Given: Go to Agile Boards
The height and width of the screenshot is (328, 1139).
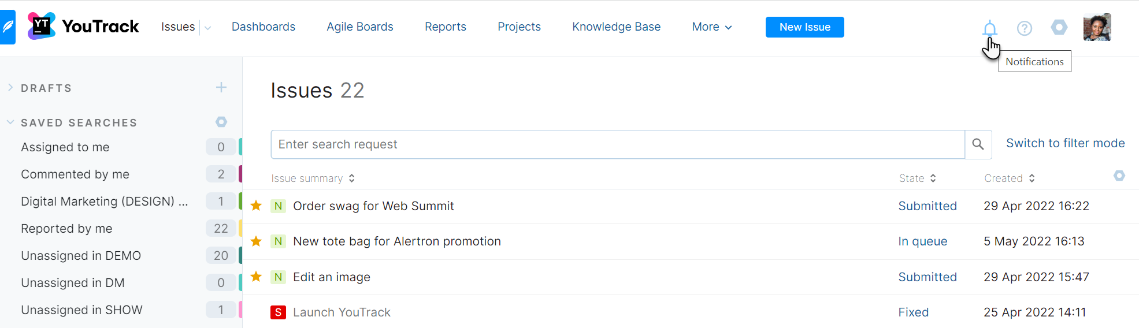Looking at the screenshot, I should pos(359,27).
